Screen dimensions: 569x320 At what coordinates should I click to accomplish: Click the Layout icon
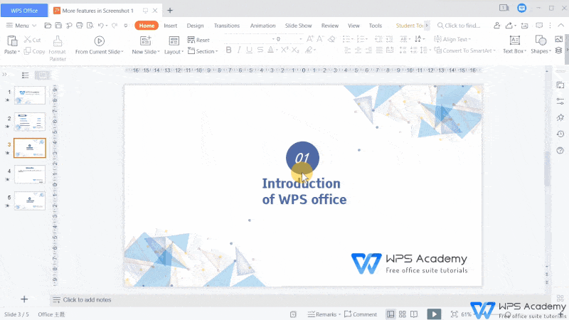point(174,41)
